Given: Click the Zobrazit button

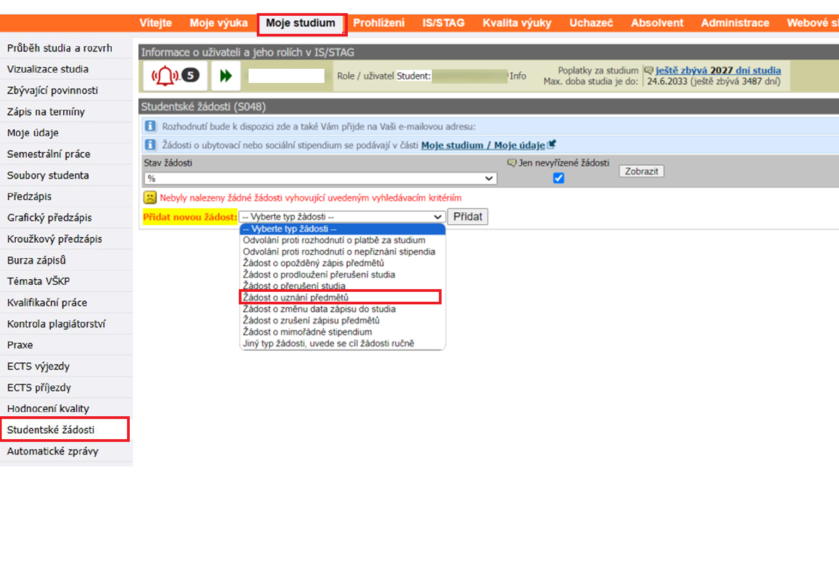Looking at the screenshot, I should tap(641, 171).
